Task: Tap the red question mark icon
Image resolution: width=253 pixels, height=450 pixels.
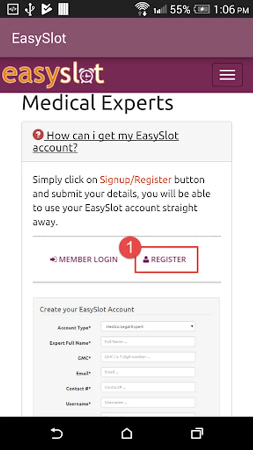Action: point(38,134)
